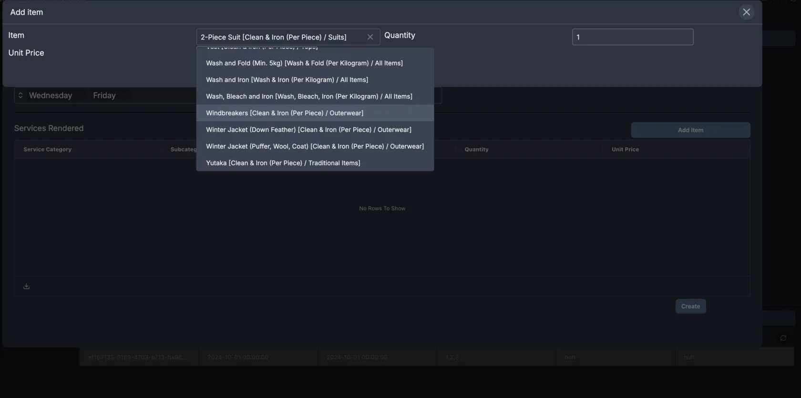
Task: Click the Quantity column header
Action: (x=476, y=149)
